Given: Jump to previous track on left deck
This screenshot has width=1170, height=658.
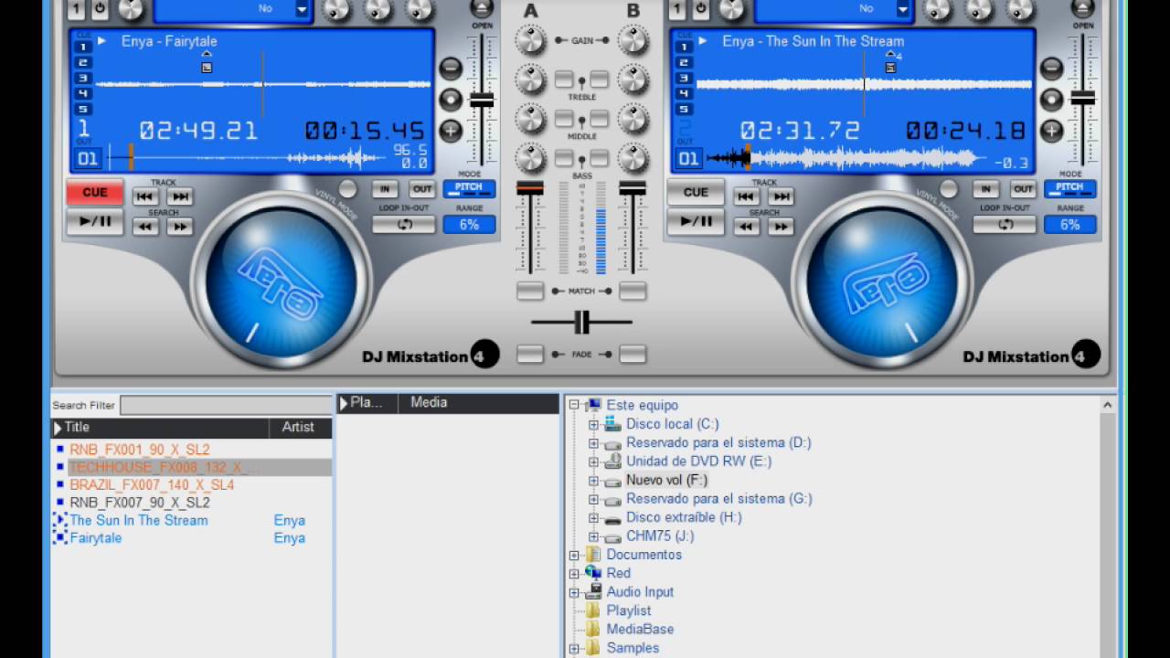Looking at the screenshot, I should click(x=145, y=196).
